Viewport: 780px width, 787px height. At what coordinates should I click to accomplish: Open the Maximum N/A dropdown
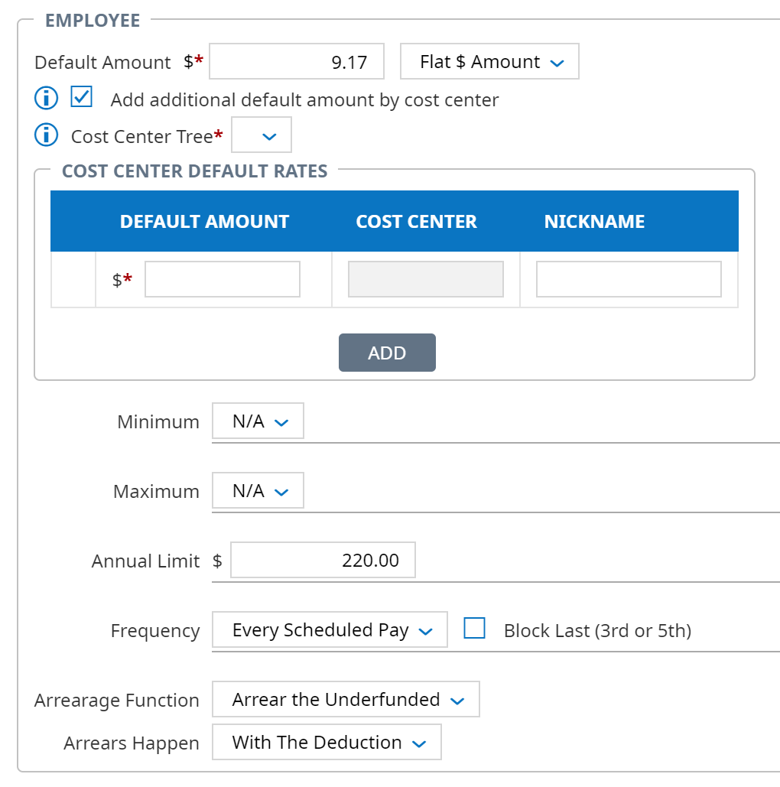click(258, 490)
